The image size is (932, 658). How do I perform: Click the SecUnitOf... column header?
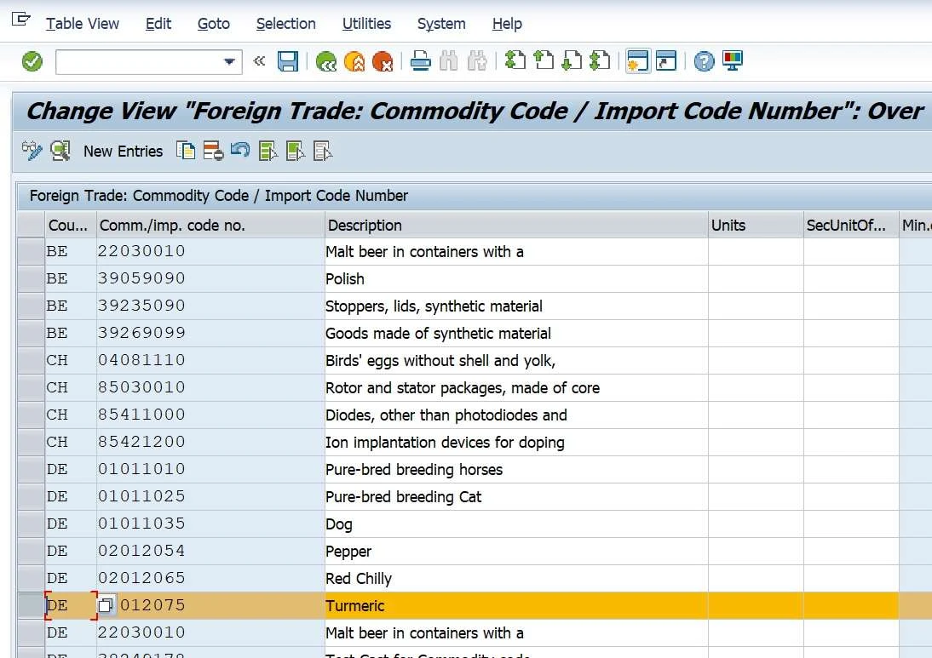click(x=850, y=225)
